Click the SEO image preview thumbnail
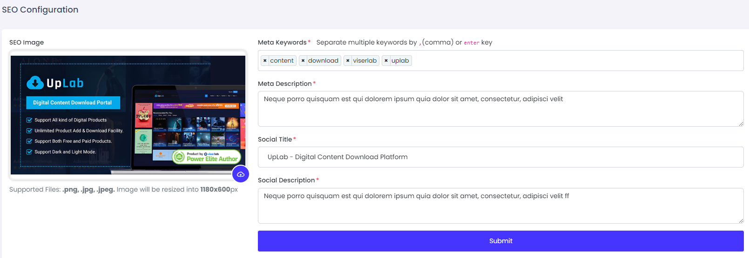 point(128,115)
